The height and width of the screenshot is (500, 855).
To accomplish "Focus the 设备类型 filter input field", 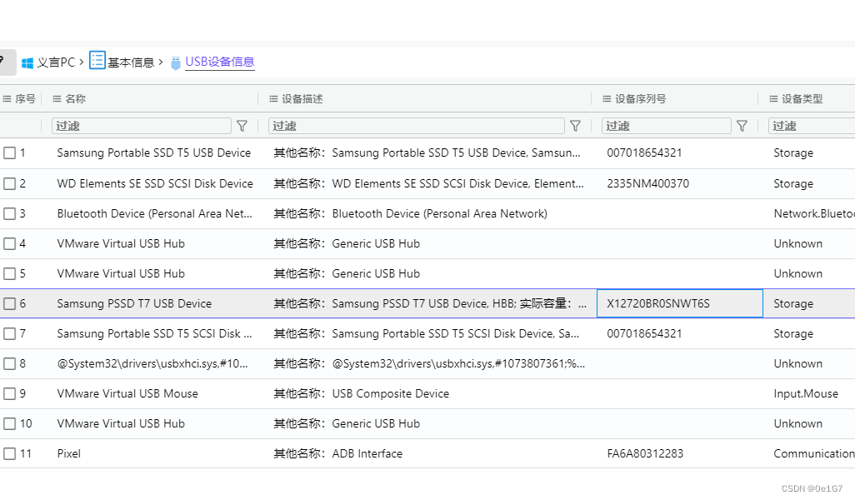I will 812,126.
